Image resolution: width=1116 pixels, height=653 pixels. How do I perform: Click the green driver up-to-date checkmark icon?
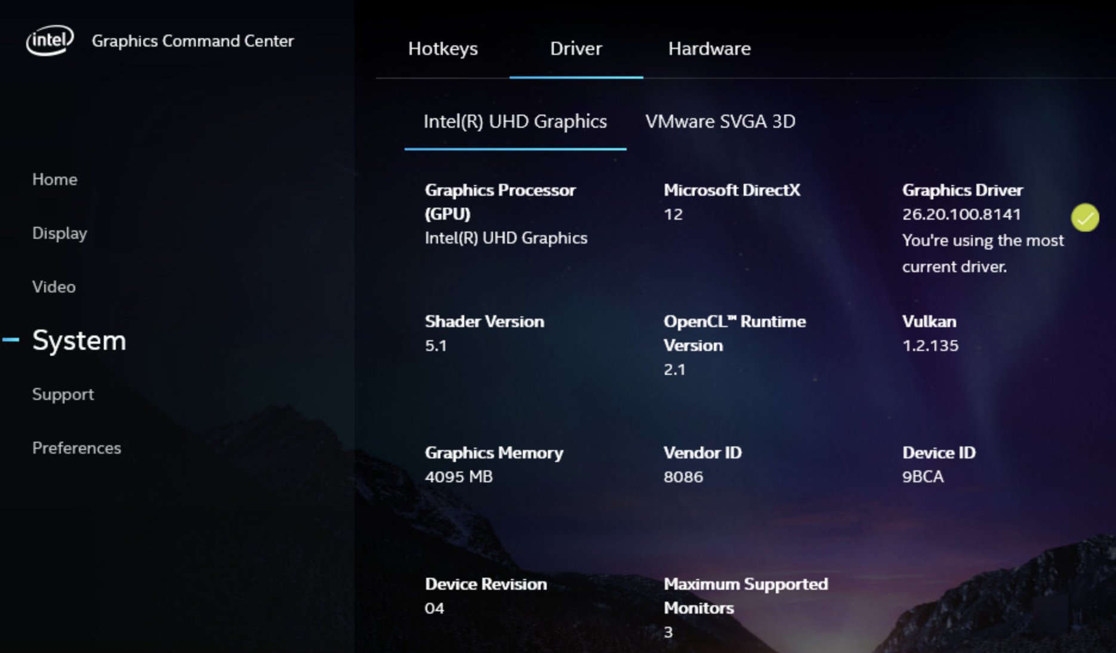pyautogui.click(x=1084, y=217)
